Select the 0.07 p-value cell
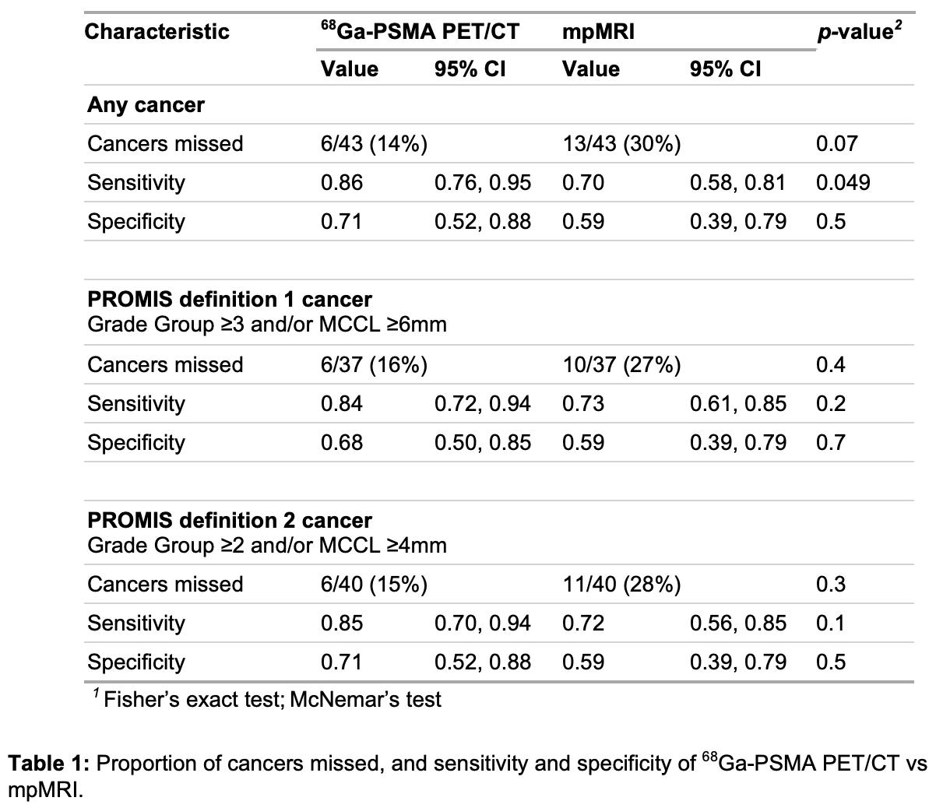 (x=836, y=144)
